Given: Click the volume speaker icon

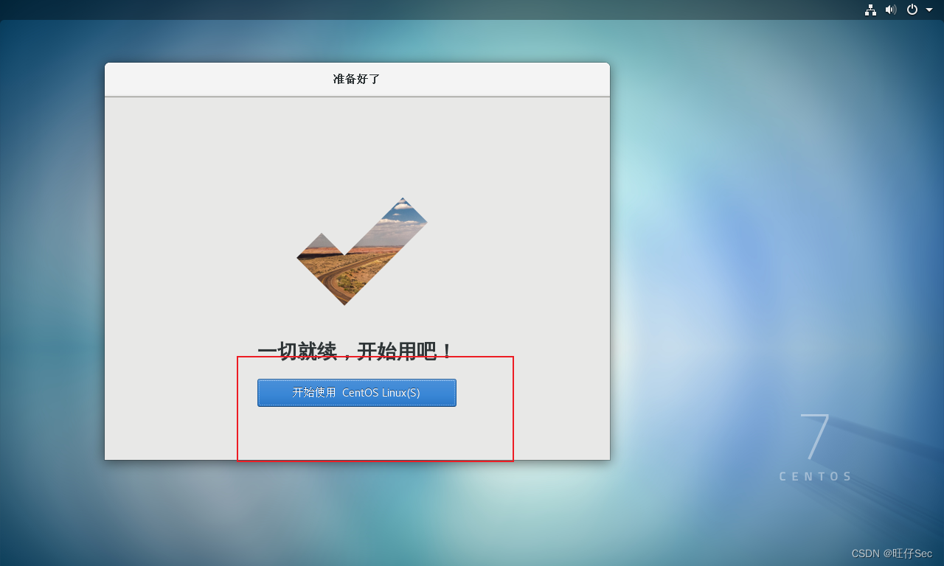Looking at the screenshot, I should (x=891, y=10).
